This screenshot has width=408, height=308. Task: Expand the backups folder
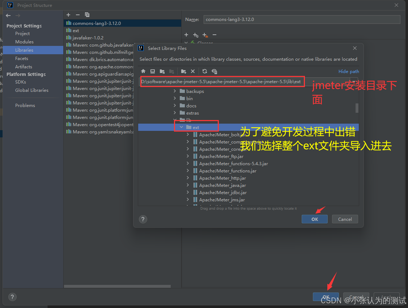tap(175, 91)
